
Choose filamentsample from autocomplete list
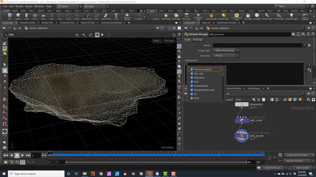(205, 69)
